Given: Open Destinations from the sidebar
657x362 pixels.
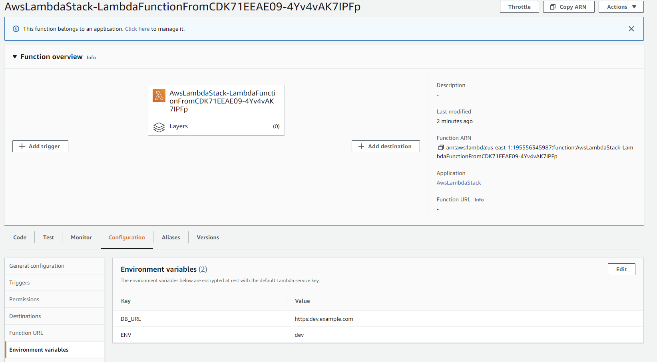Looking at the screenshot, I should pos(25,316).
